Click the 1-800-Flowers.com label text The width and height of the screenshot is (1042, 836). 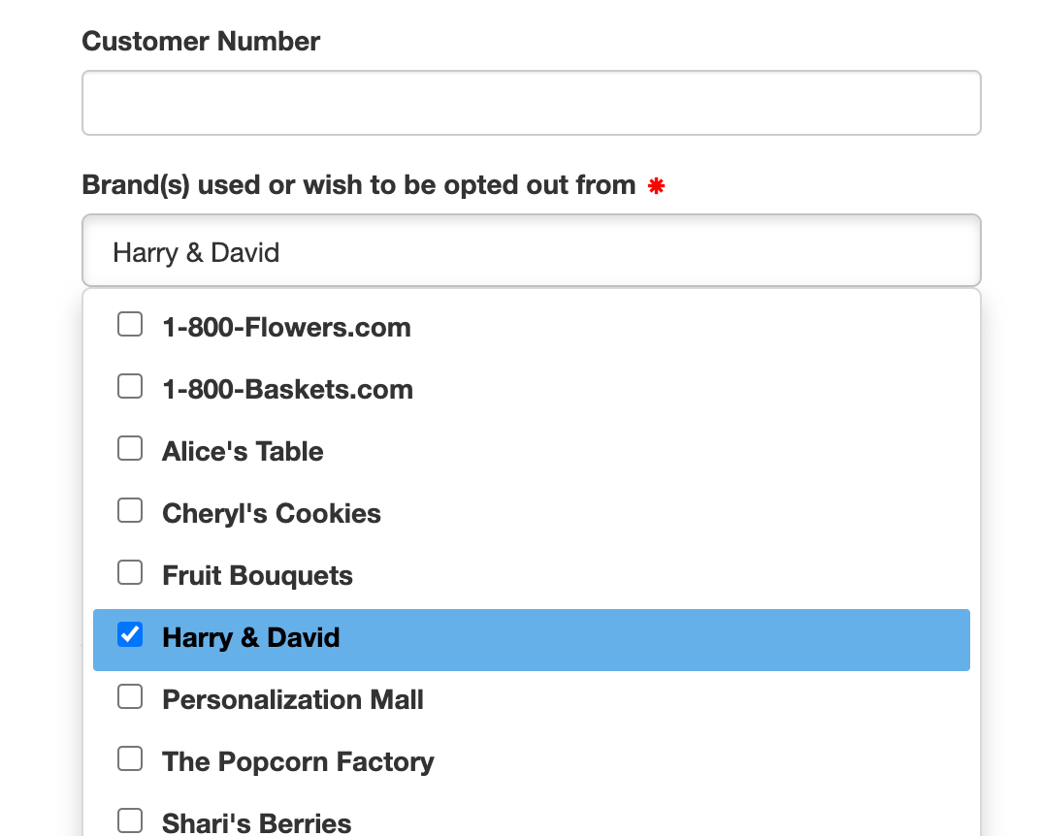point(286,328)
